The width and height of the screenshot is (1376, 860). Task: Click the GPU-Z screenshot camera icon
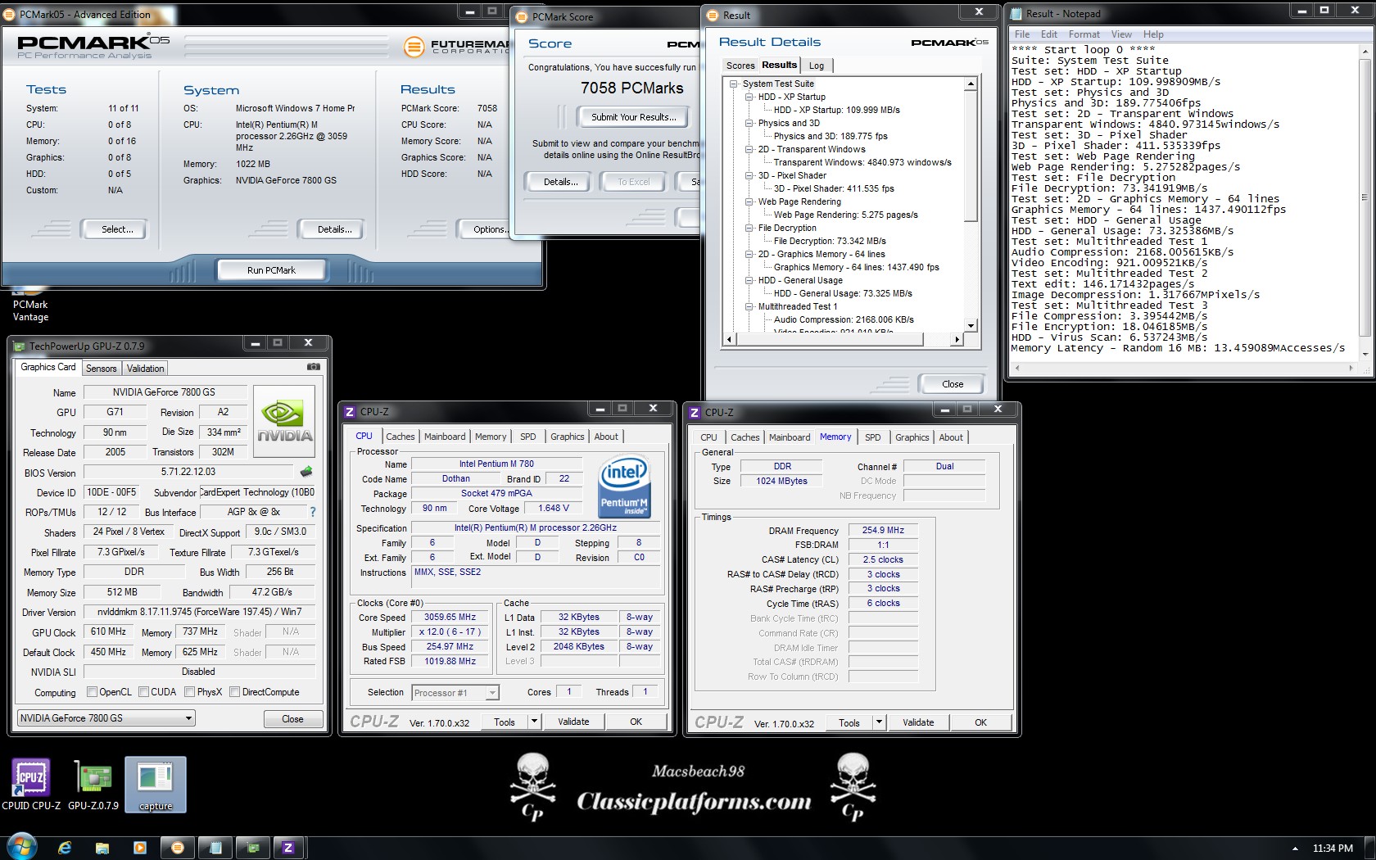[313, 367]
